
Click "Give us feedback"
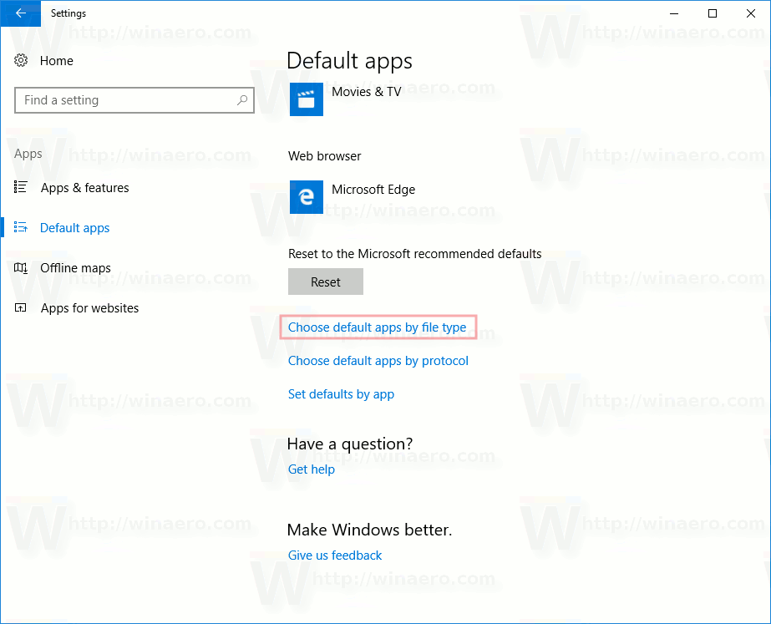[334, 555]
